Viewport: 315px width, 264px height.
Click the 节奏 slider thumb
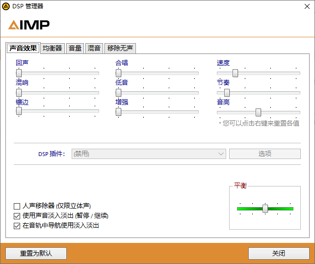pos(227,93)
